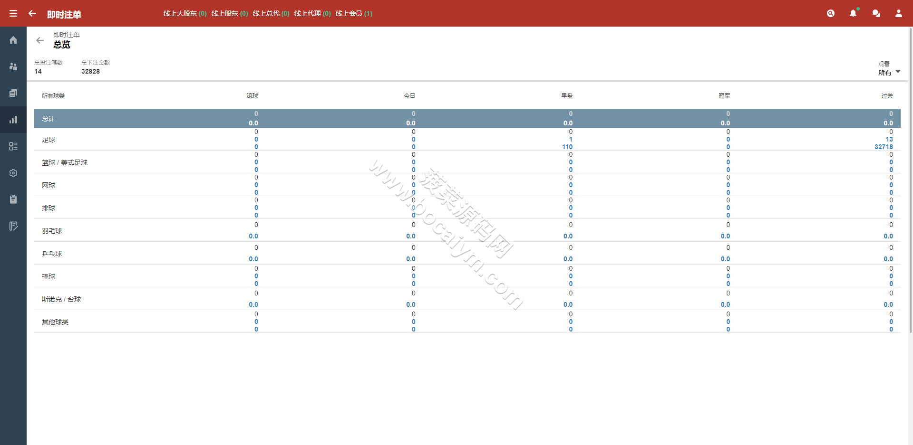
Task: Click the 冠军 column header
Action: coord(724,96)
